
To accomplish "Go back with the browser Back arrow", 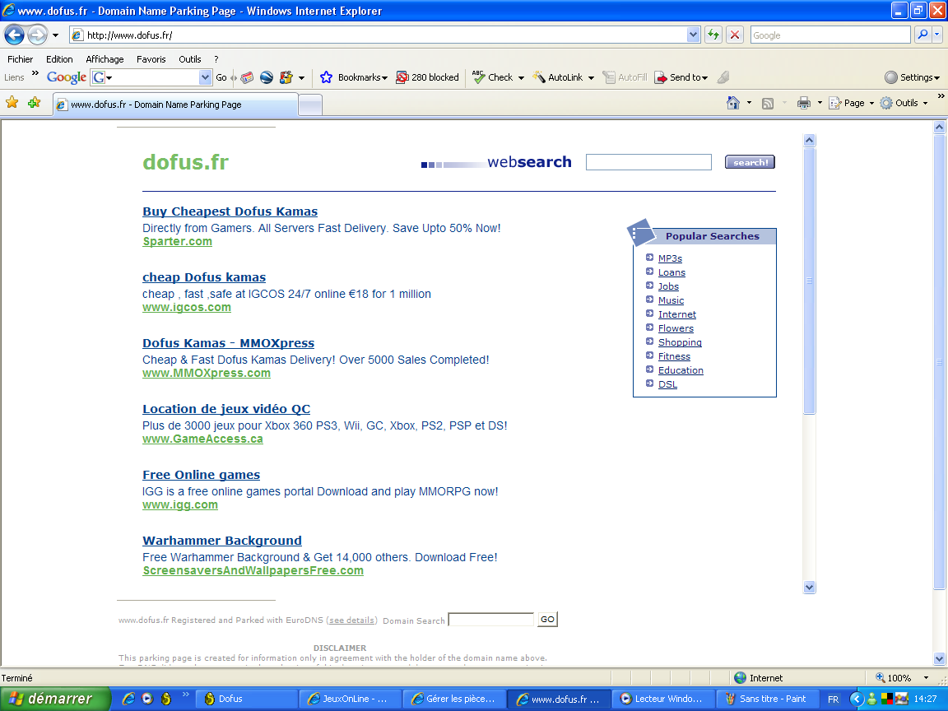I will click(x=15, y=35).
